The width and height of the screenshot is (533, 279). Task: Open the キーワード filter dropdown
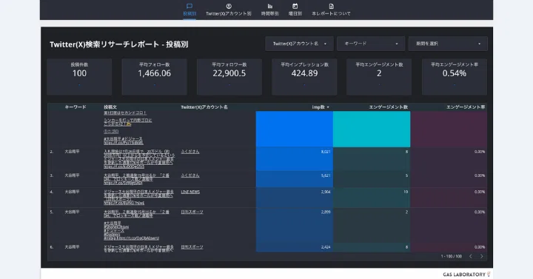[x=371, y=44]
